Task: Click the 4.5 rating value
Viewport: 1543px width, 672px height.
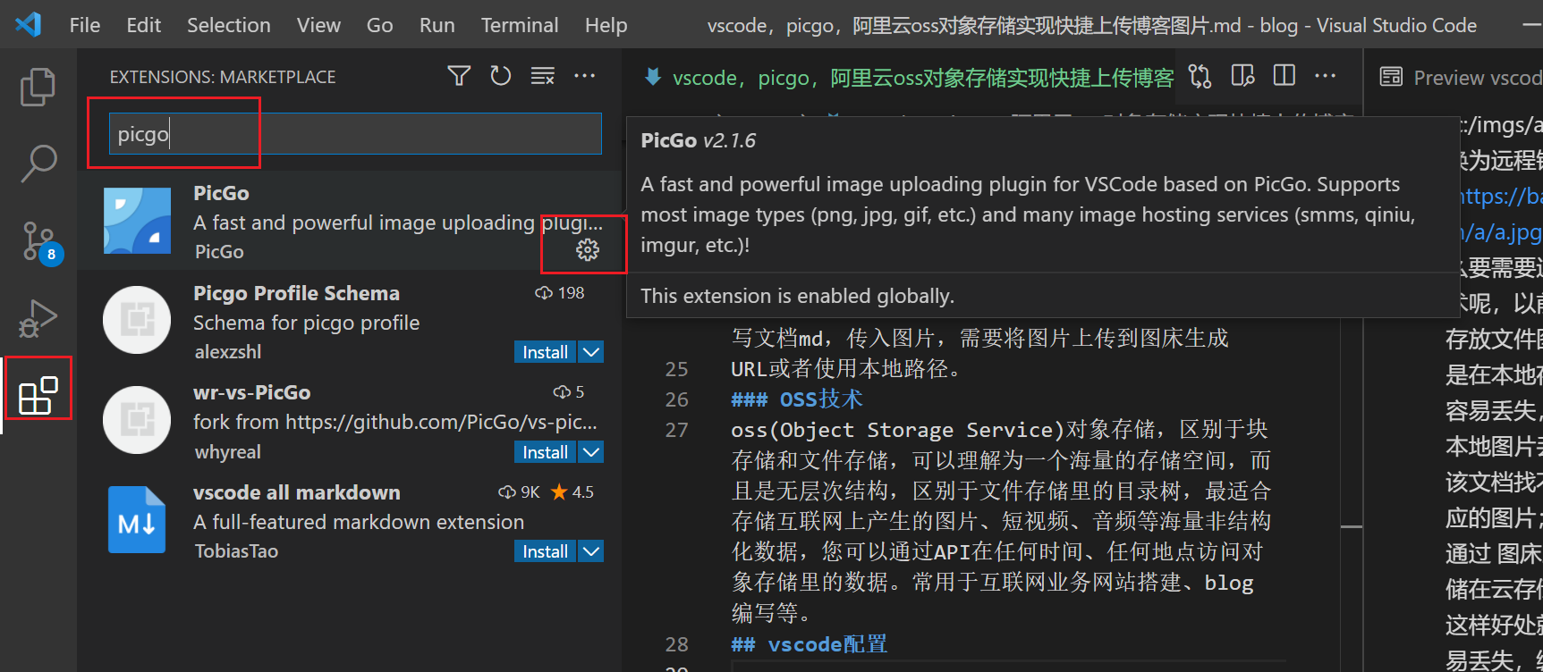Action: [583, 492]
